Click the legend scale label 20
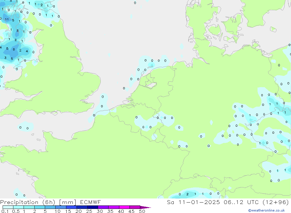 (x=79, y=212)
